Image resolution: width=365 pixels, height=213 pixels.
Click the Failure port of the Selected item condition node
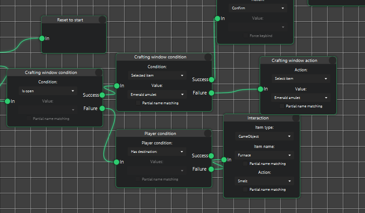pos(212,93)
